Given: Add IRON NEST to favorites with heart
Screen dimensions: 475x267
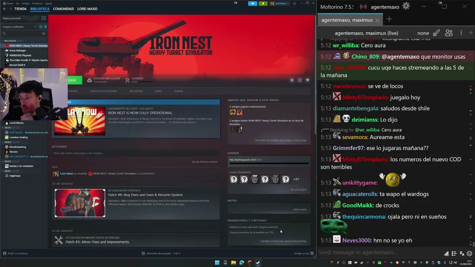Looking at the screenshot, I should [307, 80].
